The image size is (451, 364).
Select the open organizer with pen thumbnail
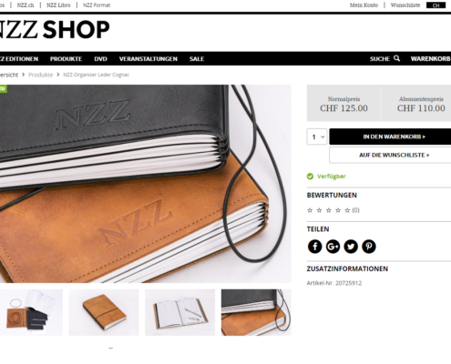point(179,312)
